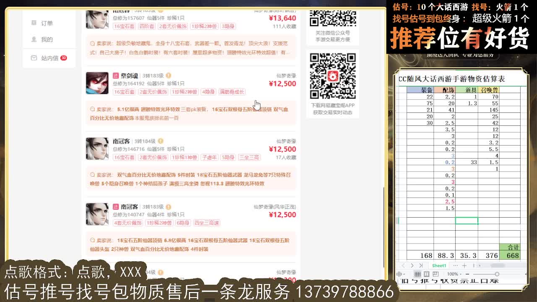The height and width of the screenshot is (302, 537).
Task: Switch to the Sheet1 tab
Action: point(438,265)
